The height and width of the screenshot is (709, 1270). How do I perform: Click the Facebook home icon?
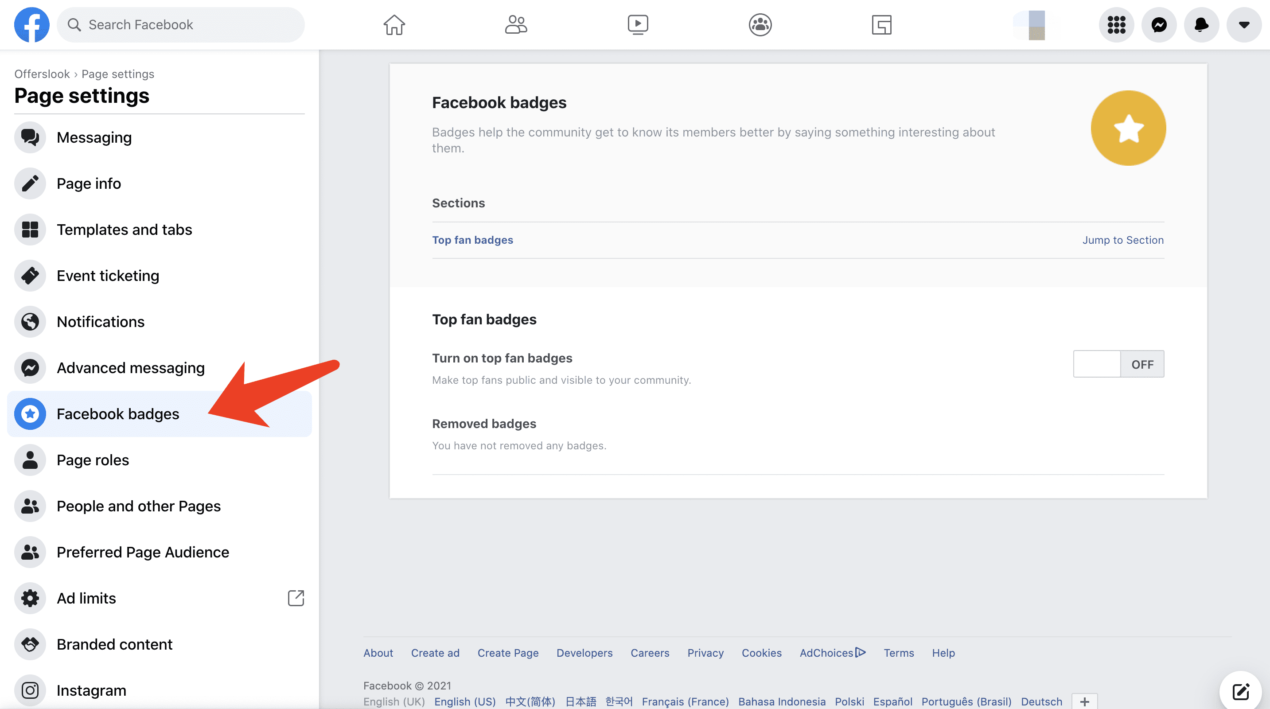coord(393,24)
